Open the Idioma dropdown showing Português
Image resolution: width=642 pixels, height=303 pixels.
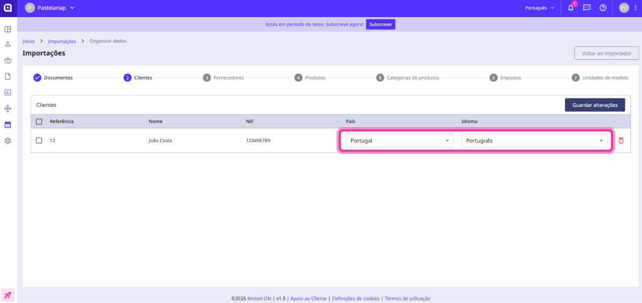point(534,141)
